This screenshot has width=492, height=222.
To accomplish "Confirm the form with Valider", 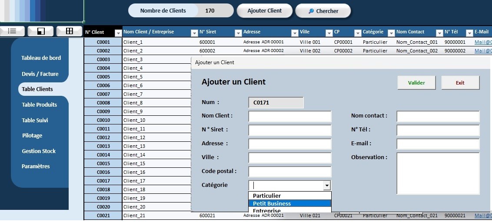I will click(x=416, y=83).
